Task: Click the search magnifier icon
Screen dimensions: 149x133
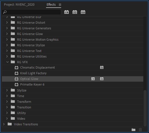Action: pos(5,12)
